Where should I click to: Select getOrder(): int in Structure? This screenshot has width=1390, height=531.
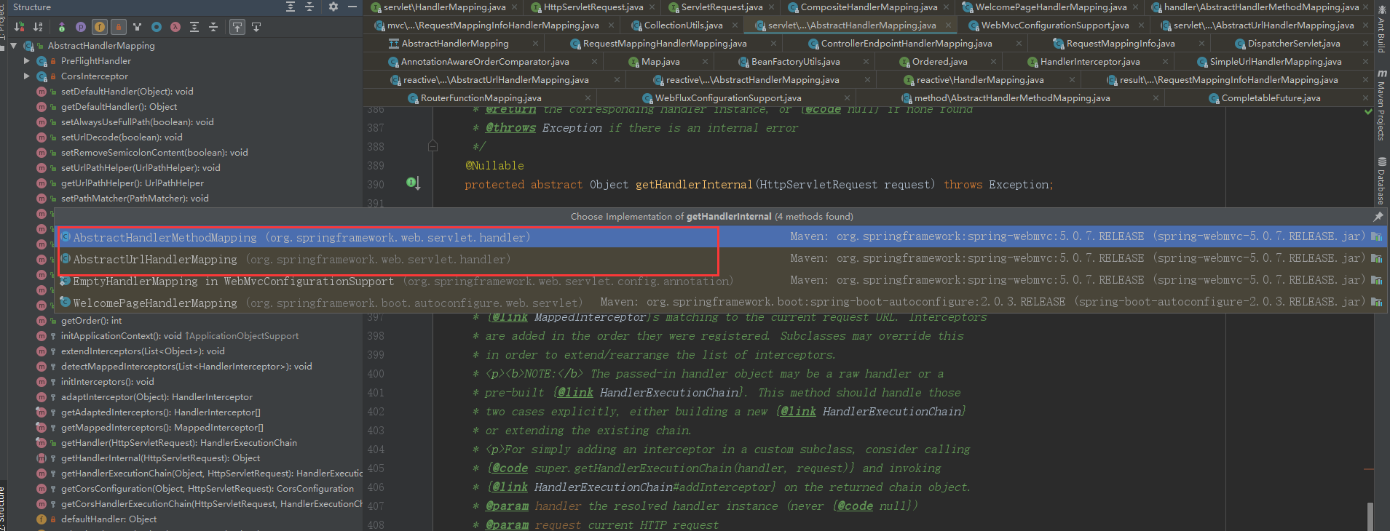point(91,321)
